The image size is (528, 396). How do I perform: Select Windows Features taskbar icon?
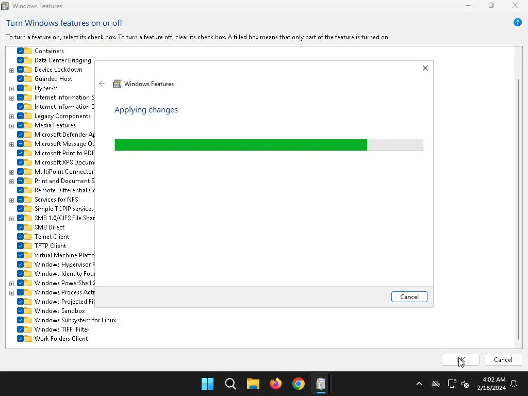click(321, 384)
